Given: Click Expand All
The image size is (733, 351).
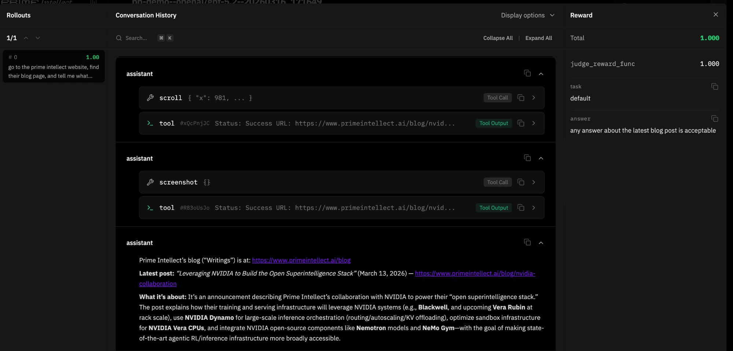Looking at the screenshot, I should (x=538, y=38).
